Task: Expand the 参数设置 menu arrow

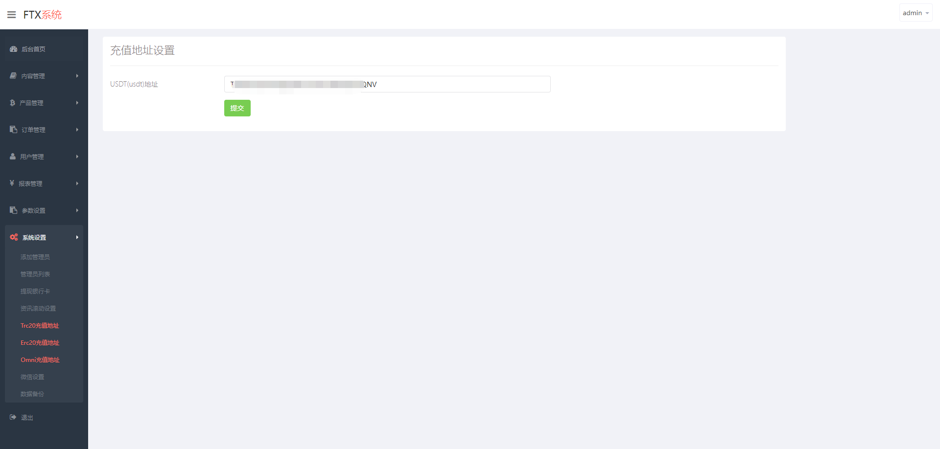Action: (x=77, y=210)
